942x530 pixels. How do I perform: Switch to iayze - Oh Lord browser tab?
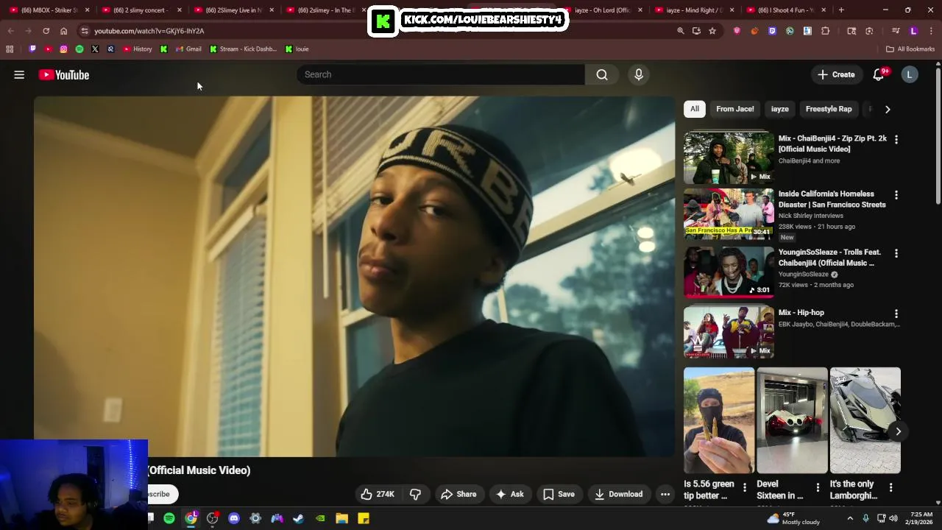[x=602, y=10]
